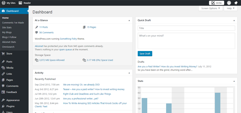
Task: Click the Posts pushpin icon in the sidebar
Action: tap(3, 62)
